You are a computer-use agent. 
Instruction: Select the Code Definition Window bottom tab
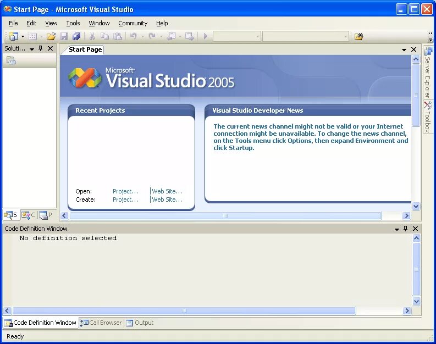pos(41,323)
